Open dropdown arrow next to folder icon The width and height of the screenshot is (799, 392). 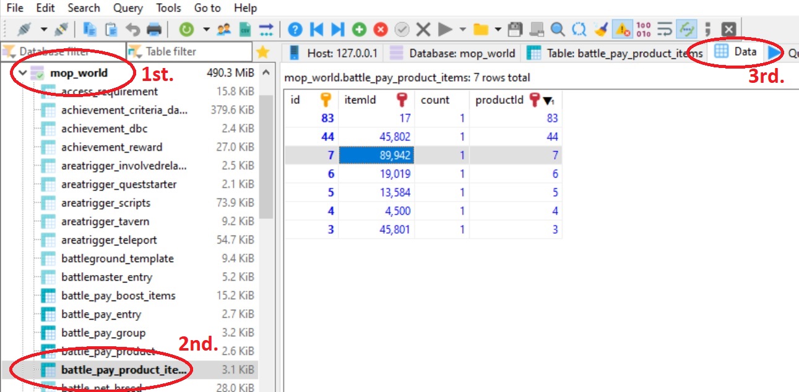click(x=498, y=29)
